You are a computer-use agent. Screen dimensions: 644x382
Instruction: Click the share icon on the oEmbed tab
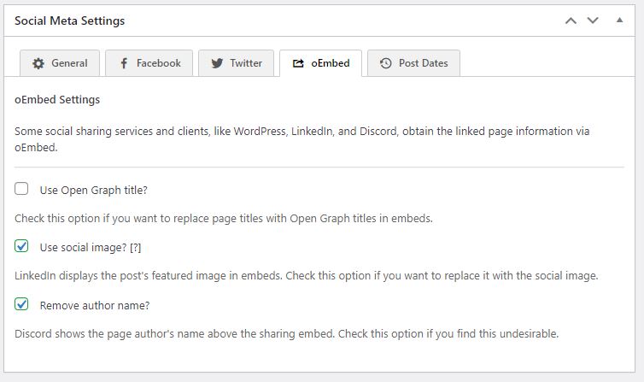click(x=297, y=63)
